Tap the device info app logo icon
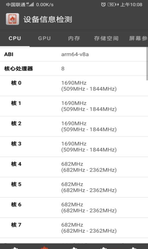 pos(12,19)
